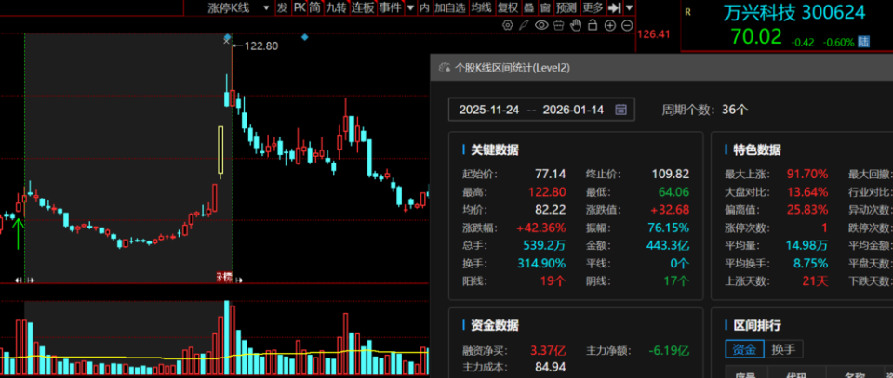Open the toolbox briefcase icon
893x378 pixels.
(559, 25)
